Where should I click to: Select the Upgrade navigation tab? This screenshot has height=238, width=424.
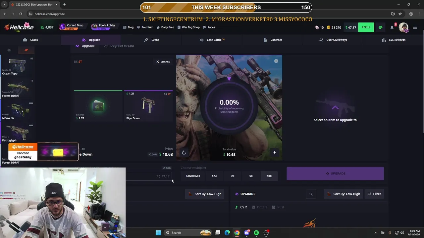tap(90, 40)
